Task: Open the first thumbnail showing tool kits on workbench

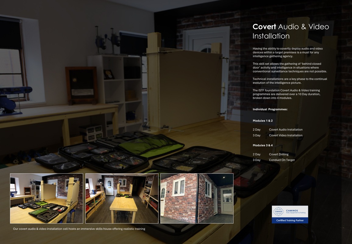Action: click(x=47, y=198)
